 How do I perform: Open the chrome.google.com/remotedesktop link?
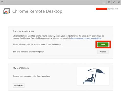(x=86, y=38)
